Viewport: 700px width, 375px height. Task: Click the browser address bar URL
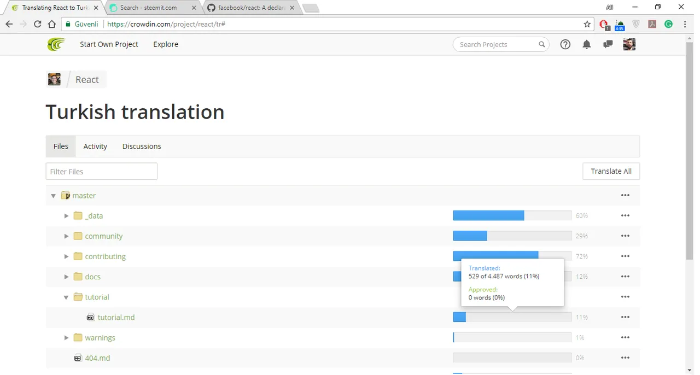pyautogui.click(x=166, y=24)
